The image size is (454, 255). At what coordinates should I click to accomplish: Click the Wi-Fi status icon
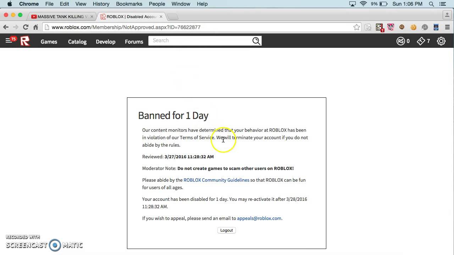click(x=363, y=4)
